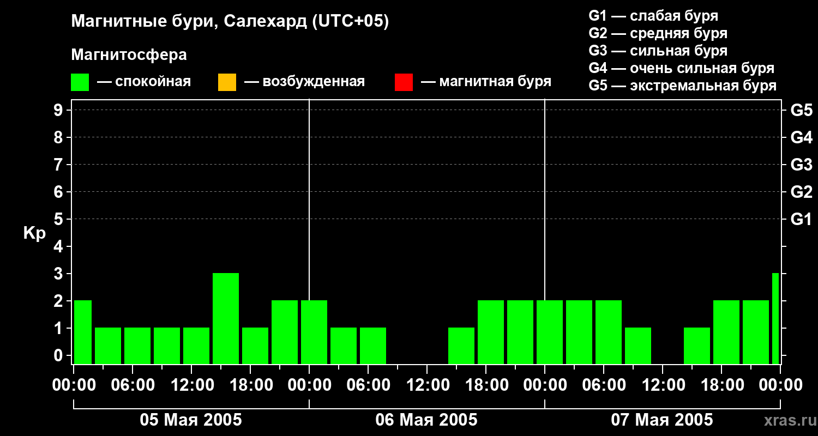Viewport: 818px width, 436px height.
Task: Click the Kp 2 bar starting 00:00 on 06 Мая
Action: (314, 332)
